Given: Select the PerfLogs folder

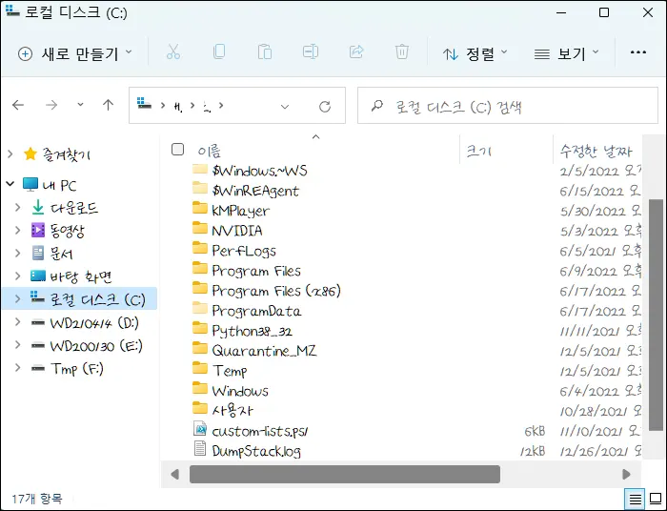Looking at the screenshot, I should pyautogui.click(x=234, y=251).
